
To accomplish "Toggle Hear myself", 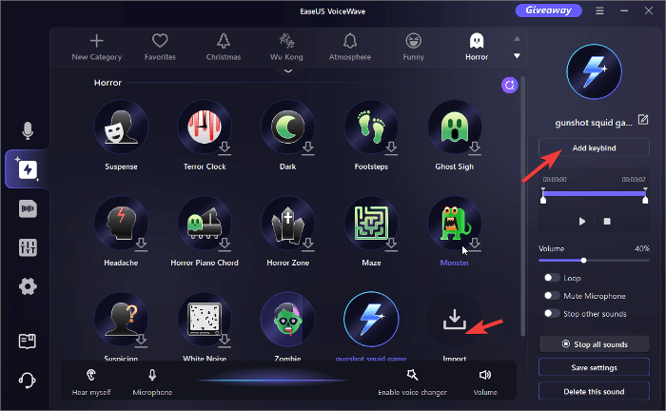I will pyautogui.click(x=91, y=382).
